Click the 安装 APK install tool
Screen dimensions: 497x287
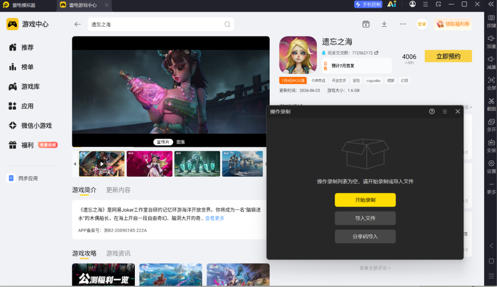click(491, 146)
